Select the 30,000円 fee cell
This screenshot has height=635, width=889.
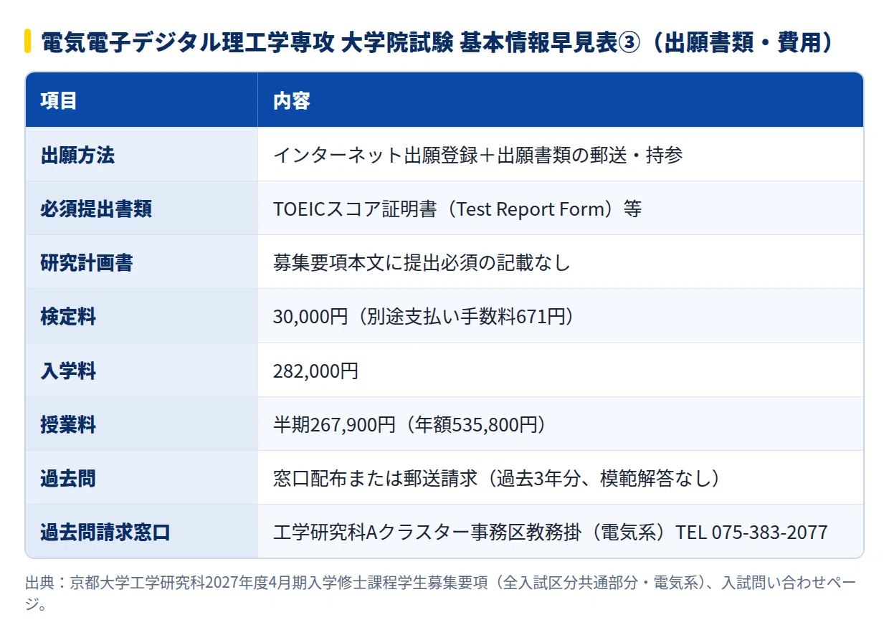click(561, 316)
